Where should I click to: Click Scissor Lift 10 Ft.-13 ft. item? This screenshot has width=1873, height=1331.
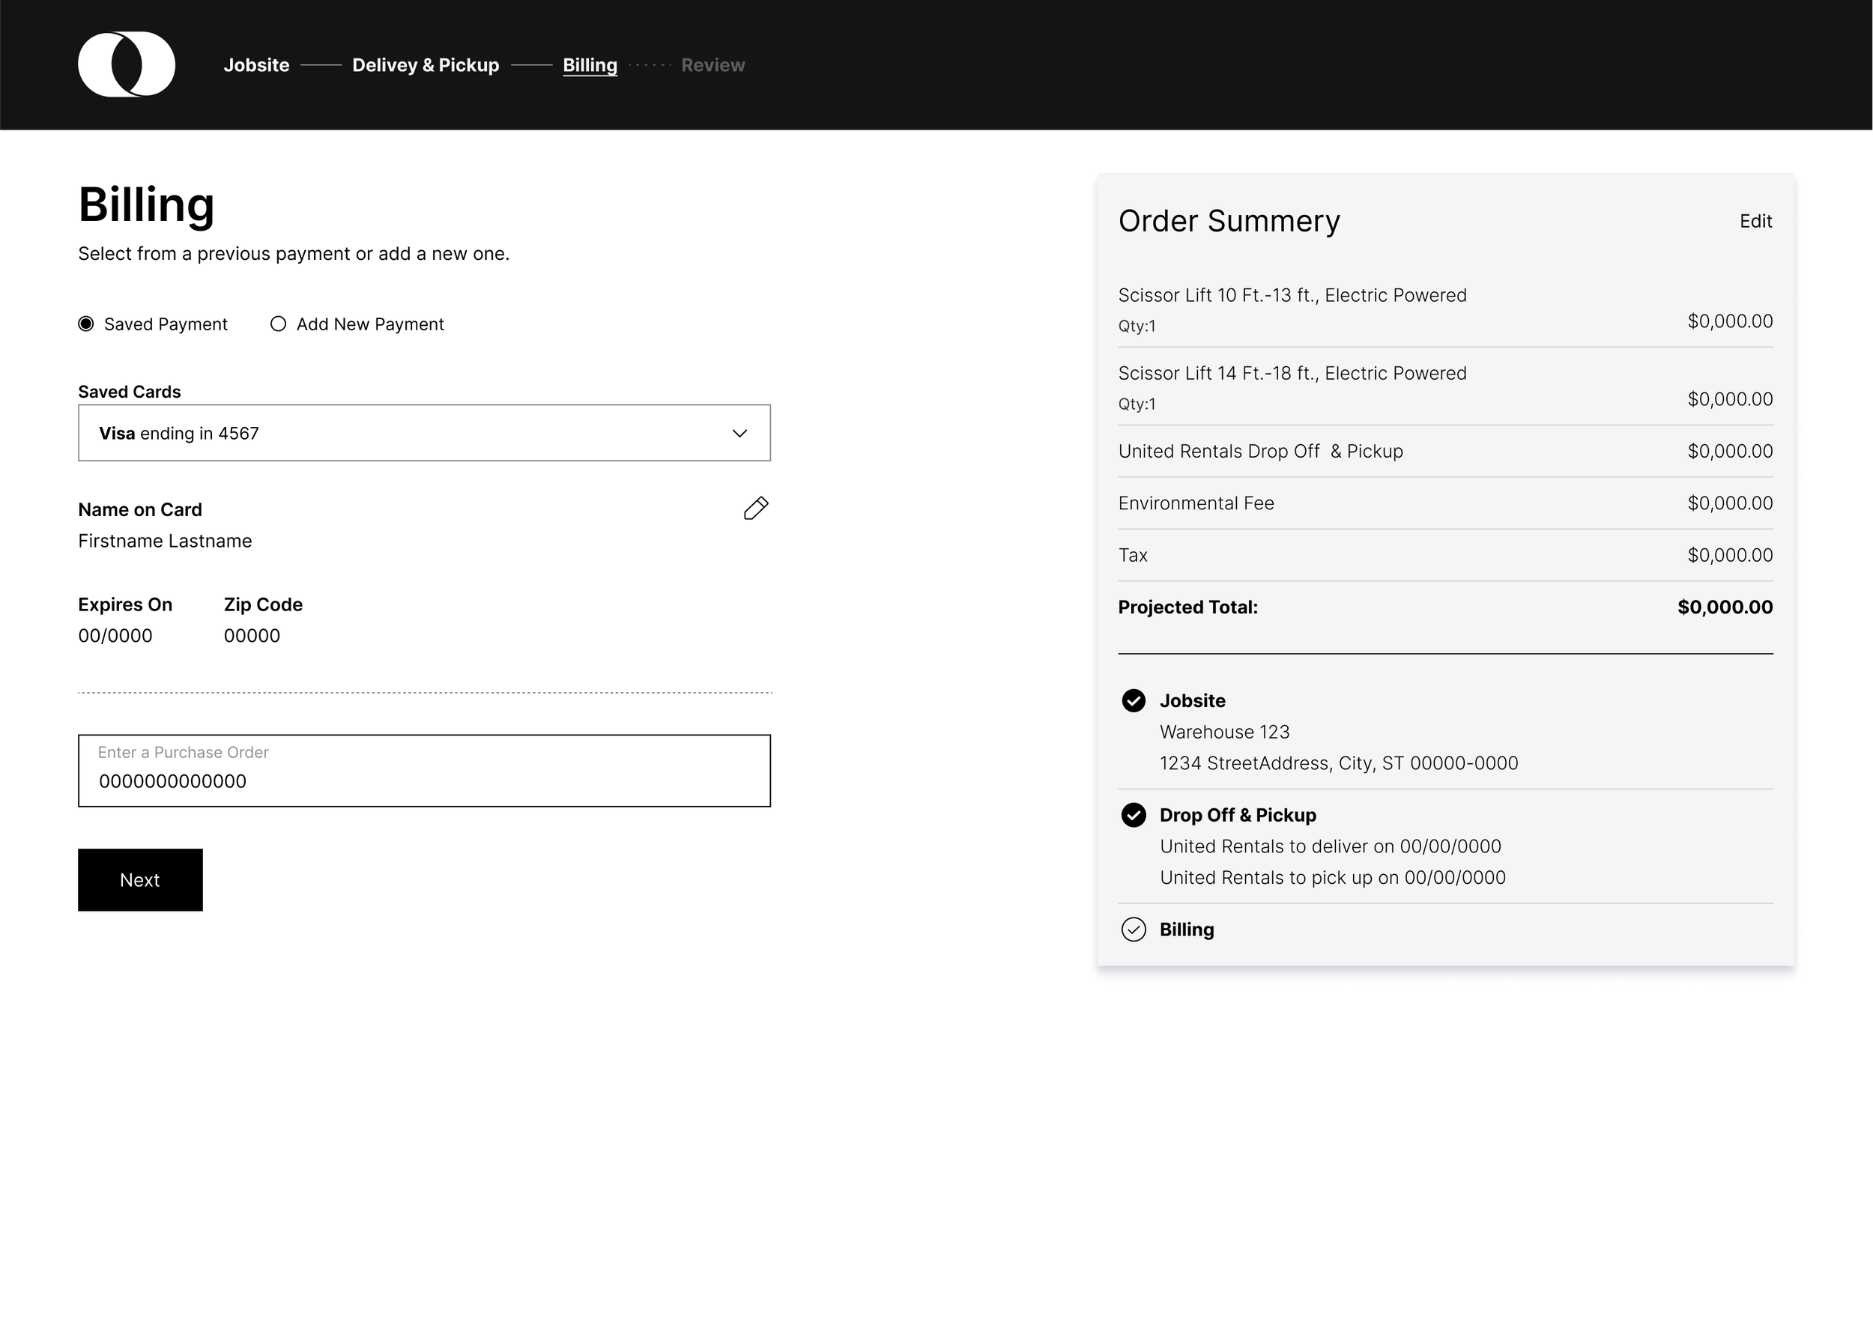click(x=1292, y=295)
